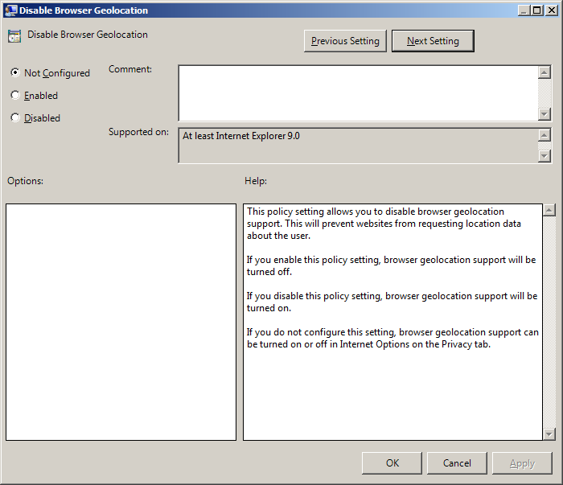Screen dimensions: 563x485
Task: Cancel the policy setting dialog
Action: tap(457, 462)
